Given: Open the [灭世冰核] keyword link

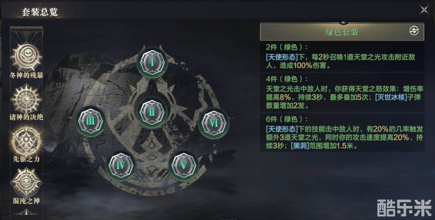Looking at the screenshot, I should click(389, 97).
